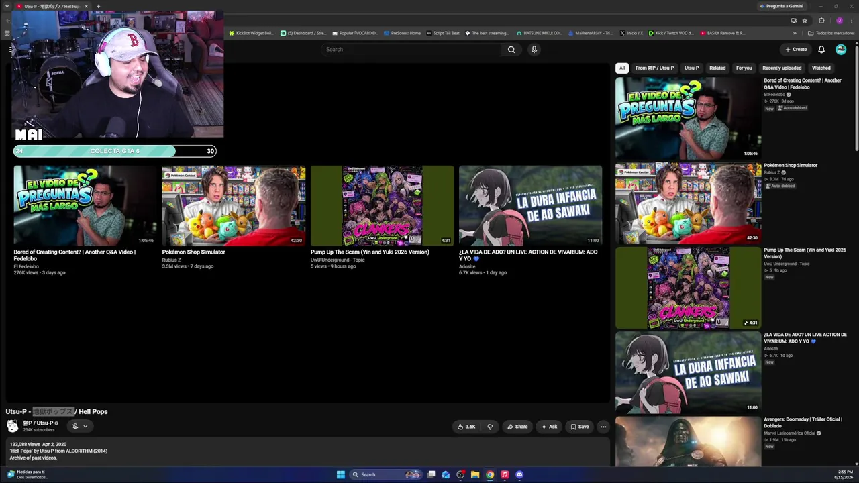Like the video with 3.6K likes

pos(466,427)
